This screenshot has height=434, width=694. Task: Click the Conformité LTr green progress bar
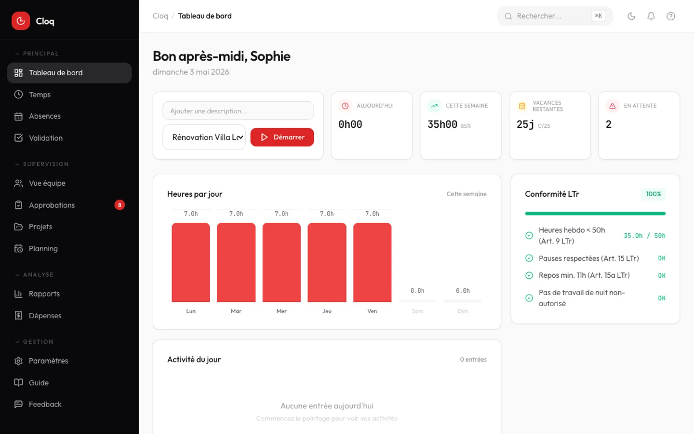tap(595, 213)
